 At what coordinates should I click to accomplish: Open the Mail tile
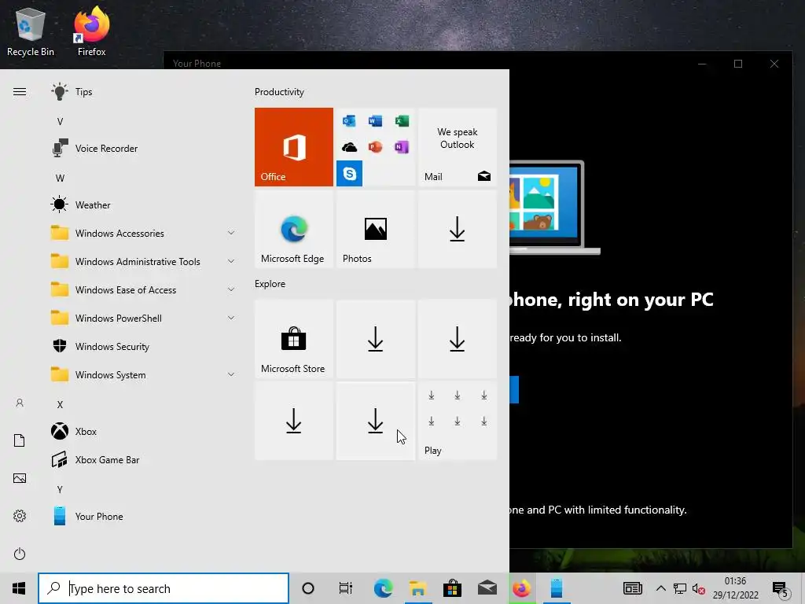point(458,147)
